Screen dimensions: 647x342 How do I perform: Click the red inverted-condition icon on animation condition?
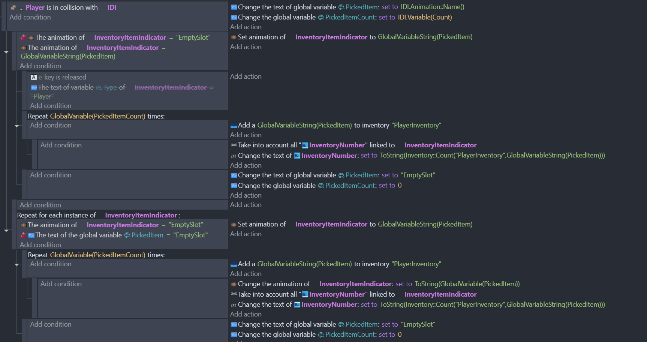pos(23,37)
